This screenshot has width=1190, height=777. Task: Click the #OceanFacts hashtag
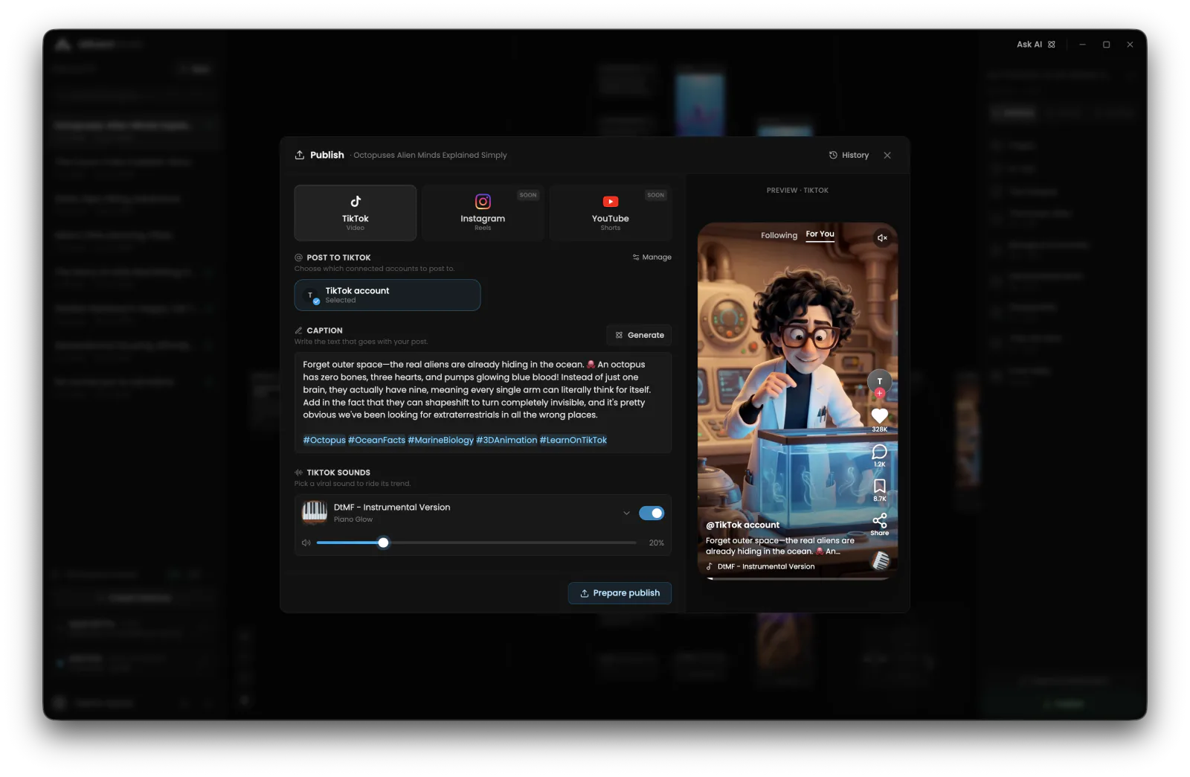376,441
